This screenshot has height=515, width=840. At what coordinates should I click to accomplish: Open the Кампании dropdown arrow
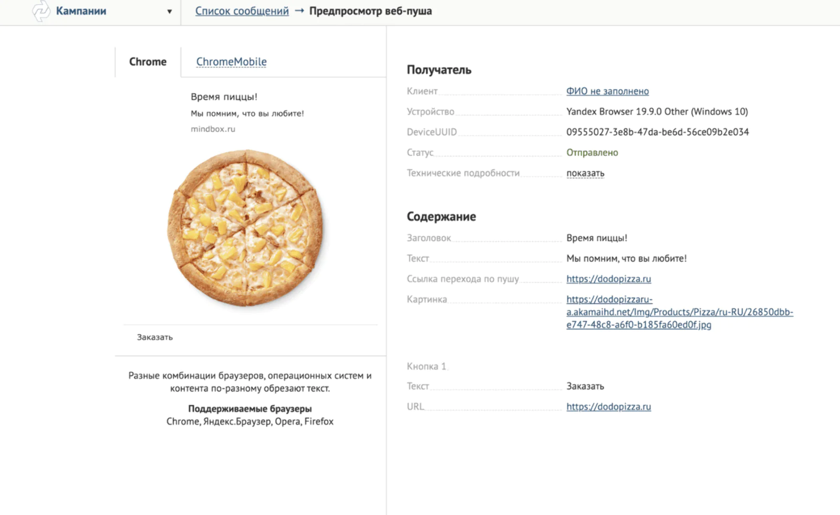point(169,12)
